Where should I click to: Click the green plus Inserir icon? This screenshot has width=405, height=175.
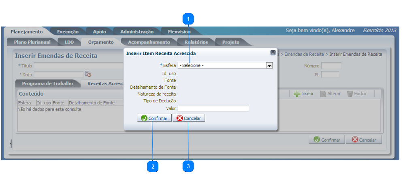coord(297,94)
